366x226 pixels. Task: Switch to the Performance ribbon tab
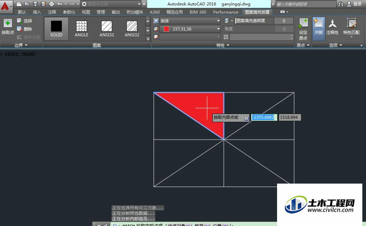point(225,12)
